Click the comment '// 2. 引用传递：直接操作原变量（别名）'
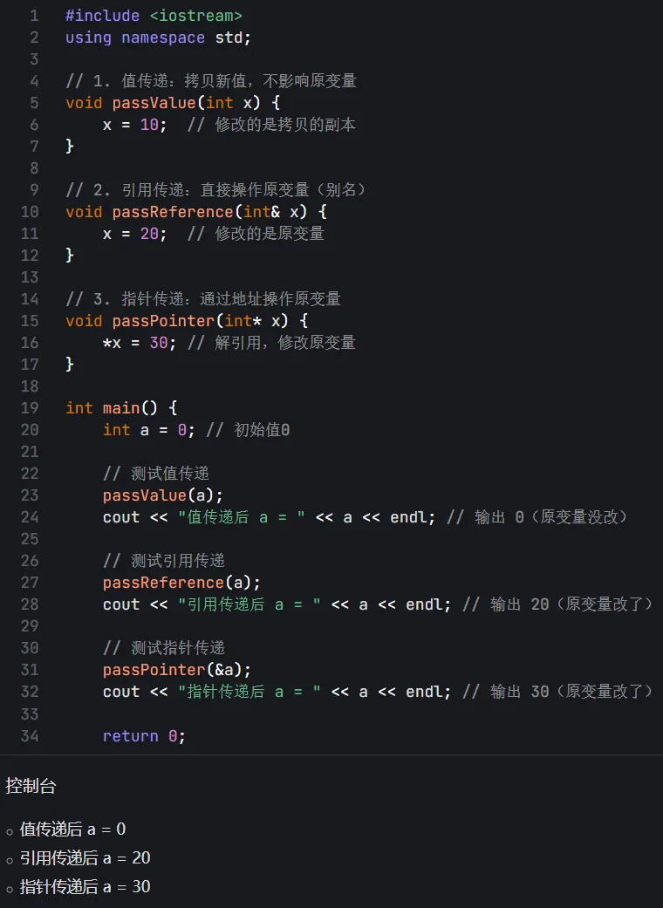 (x=215, y=190)
